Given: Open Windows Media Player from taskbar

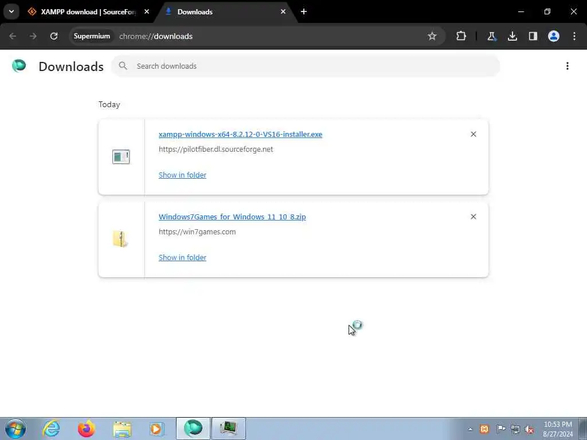Looking at the screenshot, I should tap(156, 429).
